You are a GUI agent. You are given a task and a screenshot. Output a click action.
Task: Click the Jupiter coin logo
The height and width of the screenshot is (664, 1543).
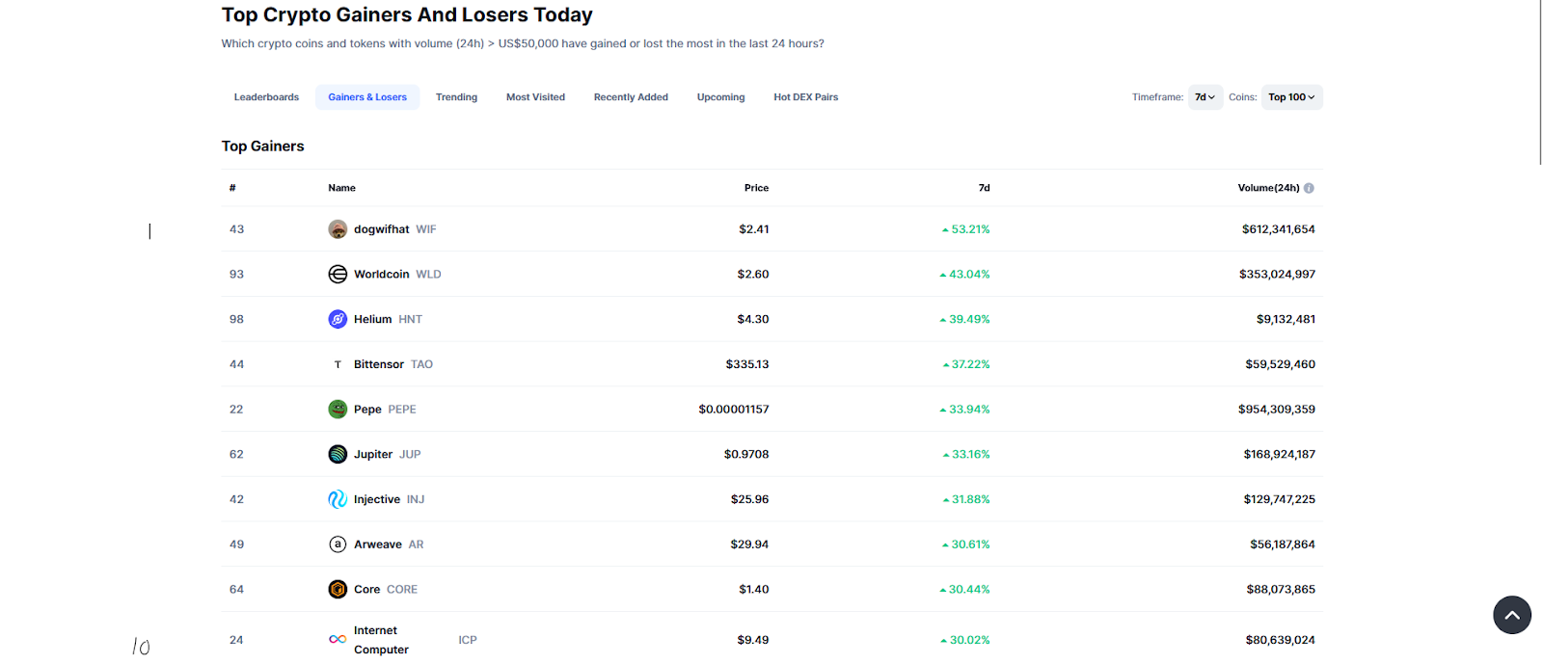pyautogui.click(x=338, y=454)
